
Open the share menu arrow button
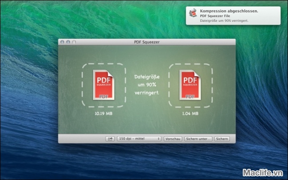(110, 139)
